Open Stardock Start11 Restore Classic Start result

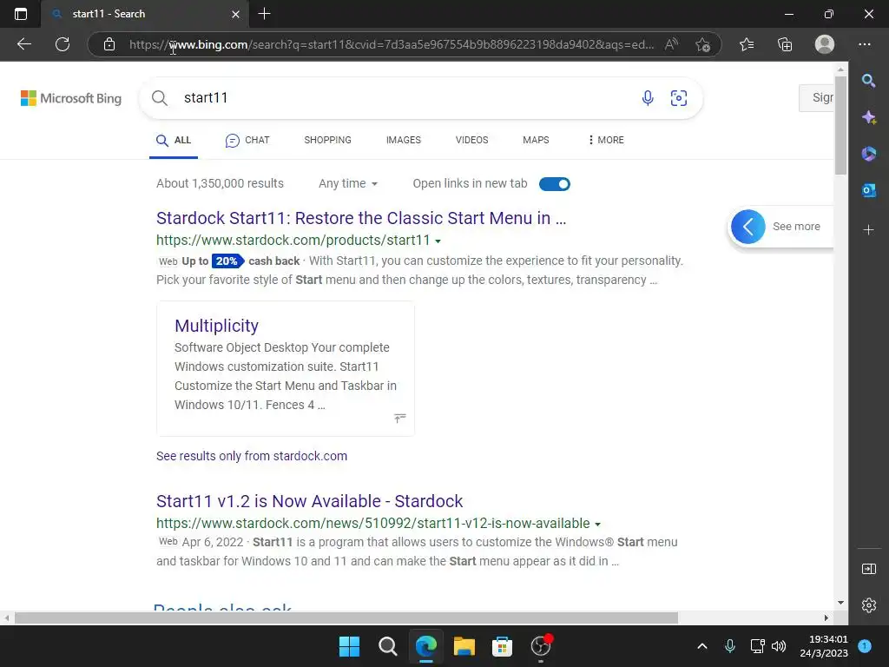[361, 218]
